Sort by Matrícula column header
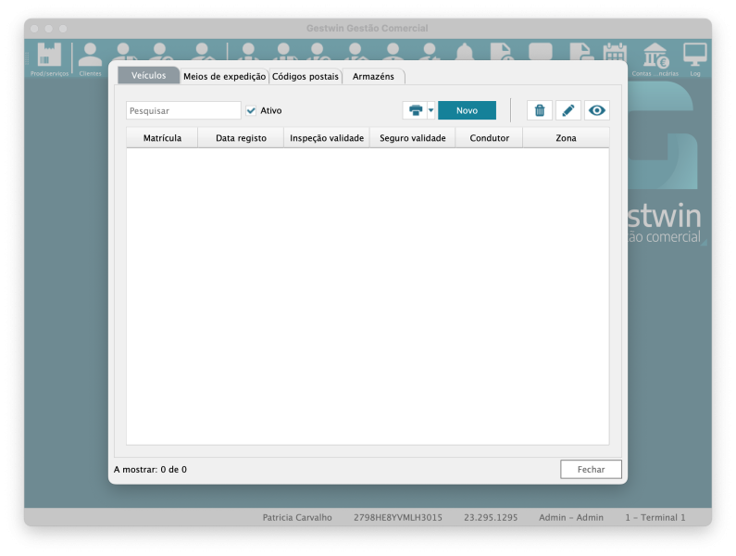The height and width of the screenshot is (556, 736). point(162,138)
